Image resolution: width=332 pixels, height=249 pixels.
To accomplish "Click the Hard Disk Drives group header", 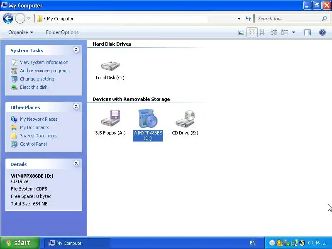I will (x=112, y=44).
